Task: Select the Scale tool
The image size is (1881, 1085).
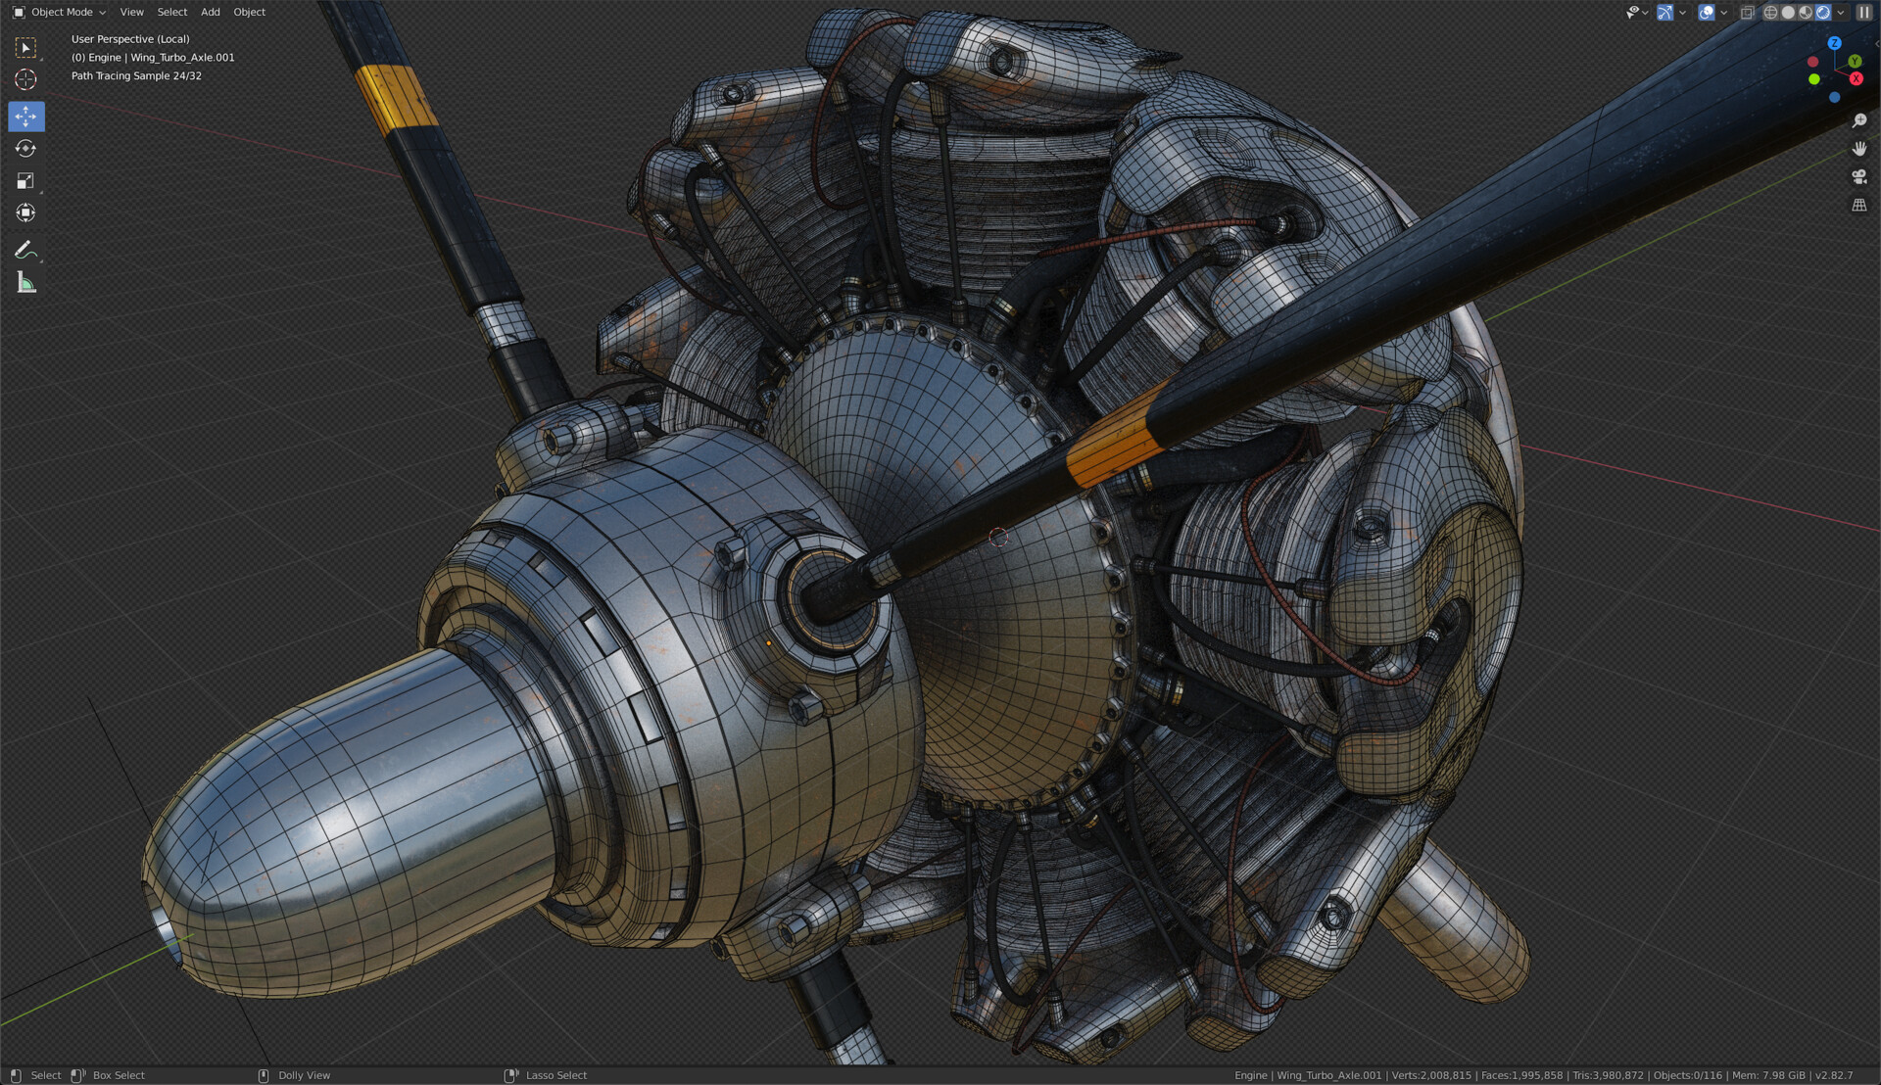Action: pos(26,180)
